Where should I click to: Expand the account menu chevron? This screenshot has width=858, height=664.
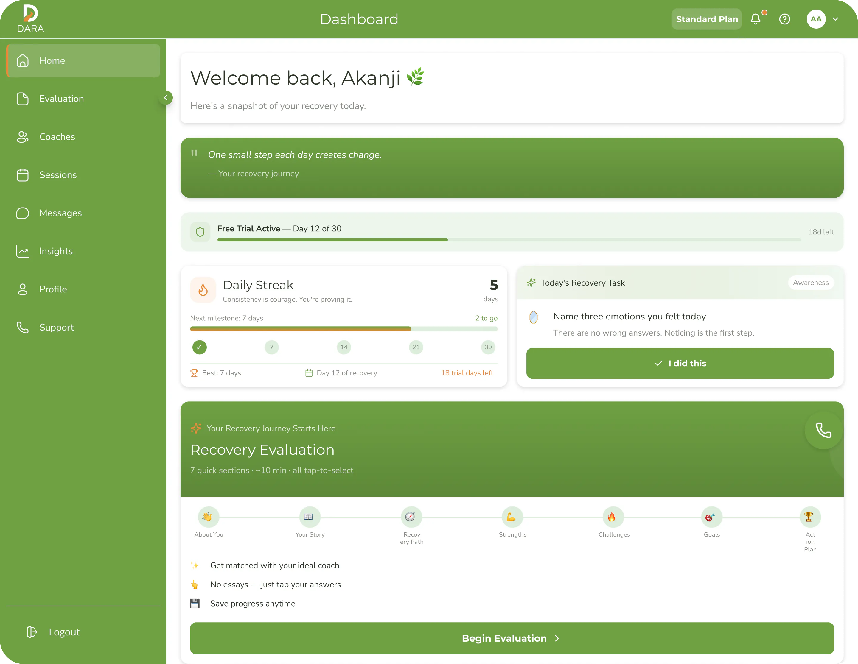coord(836,19)
